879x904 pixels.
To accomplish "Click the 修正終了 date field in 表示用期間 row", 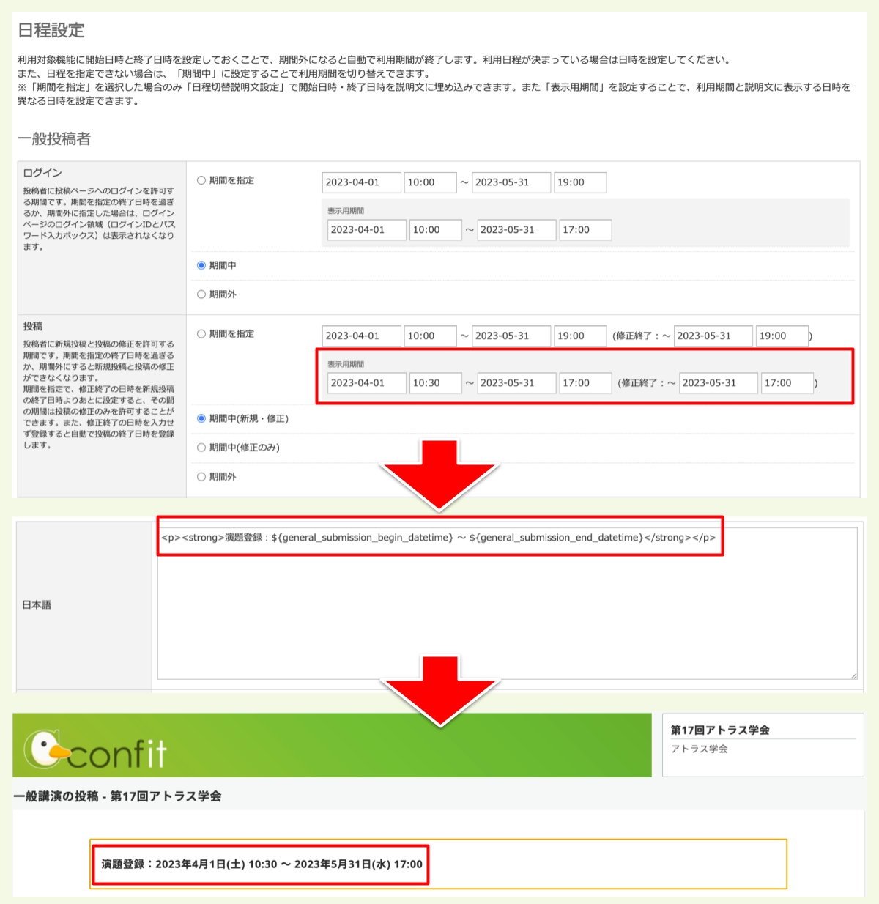I will pyautogui.click(x=719, y=382).
